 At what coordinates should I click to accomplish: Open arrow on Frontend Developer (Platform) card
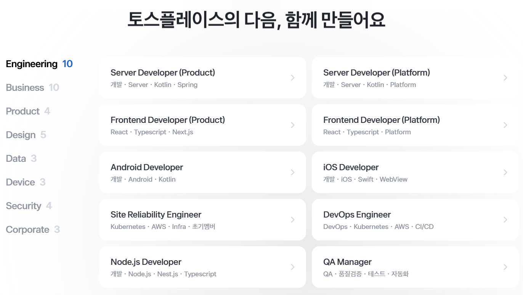click(x=505, y=125)
